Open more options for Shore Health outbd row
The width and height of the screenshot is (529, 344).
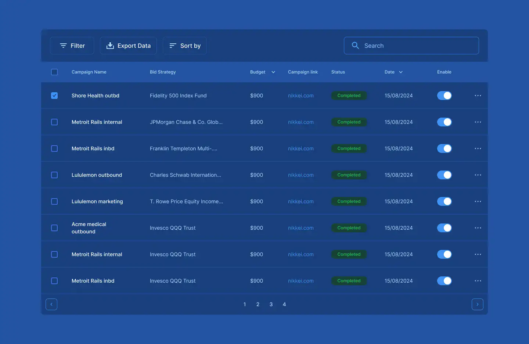(x=478, y=96)
